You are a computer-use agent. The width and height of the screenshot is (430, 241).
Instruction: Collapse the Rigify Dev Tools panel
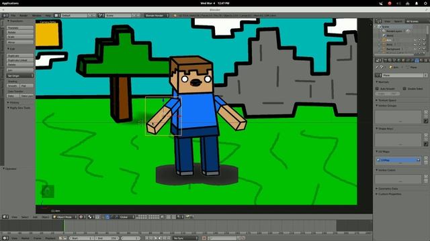click(19, 108)
